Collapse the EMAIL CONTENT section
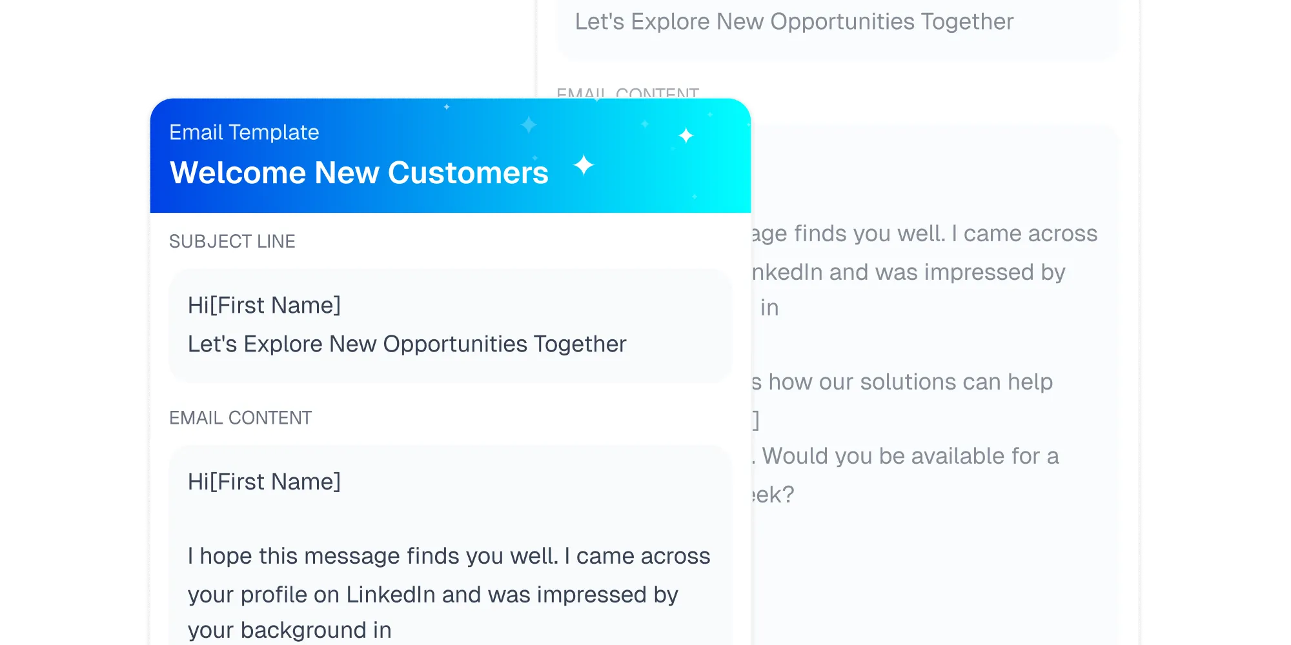The height and width of the screenshot is (645, 1291). click(240, 417)
